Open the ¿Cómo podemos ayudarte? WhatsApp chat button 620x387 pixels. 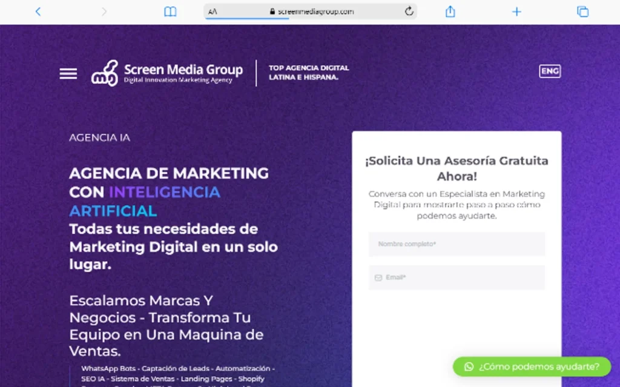click(532, 367)
